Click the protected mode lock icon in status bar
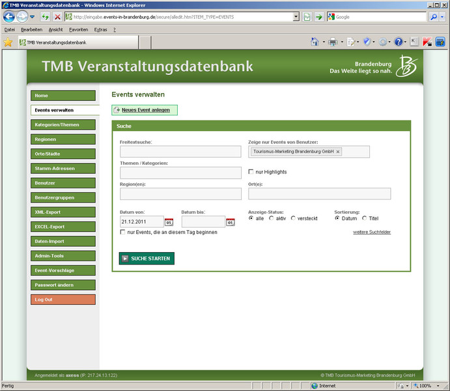Image resolution: width=450 pixels, height=391 pixels. tap(401, 386)
